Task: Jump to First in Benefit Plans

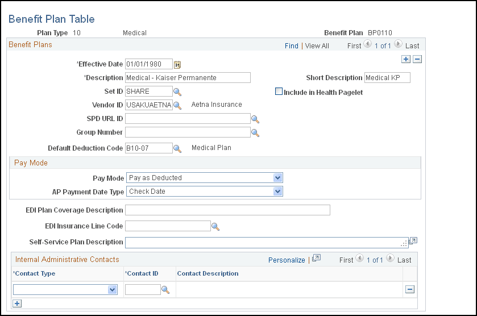Action: click(x=354, y=46)
